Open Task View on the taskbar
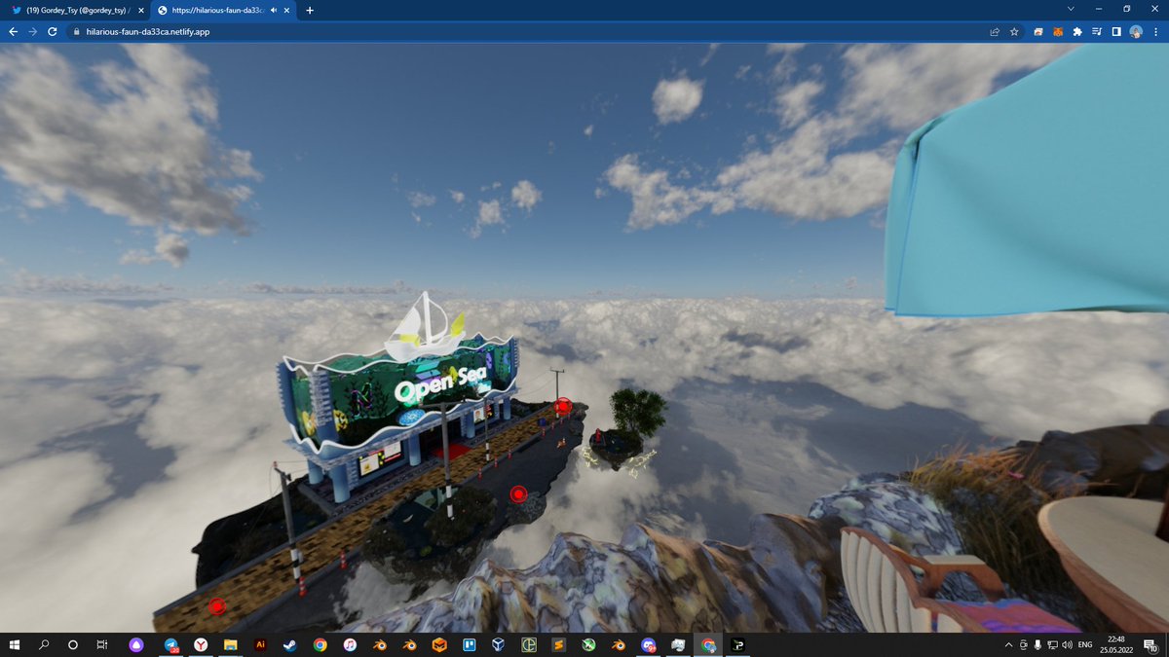The width and height of the screenshot is (1169, 657). pyautogui.click(x=102, y=644)
